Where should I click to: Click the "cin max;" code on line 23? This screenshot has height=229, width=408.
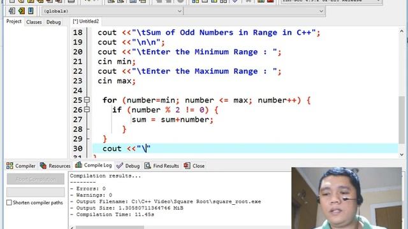pyautogui.click(x=117, y=81)
